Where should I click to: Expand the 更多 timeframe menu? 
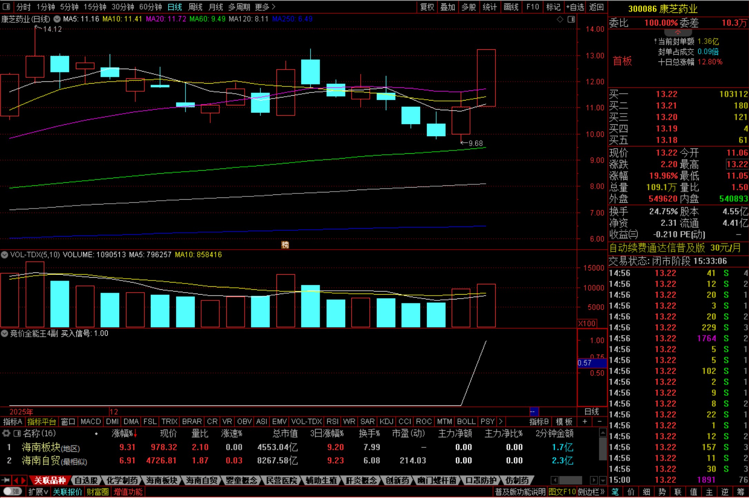click(x=265, y=7)
